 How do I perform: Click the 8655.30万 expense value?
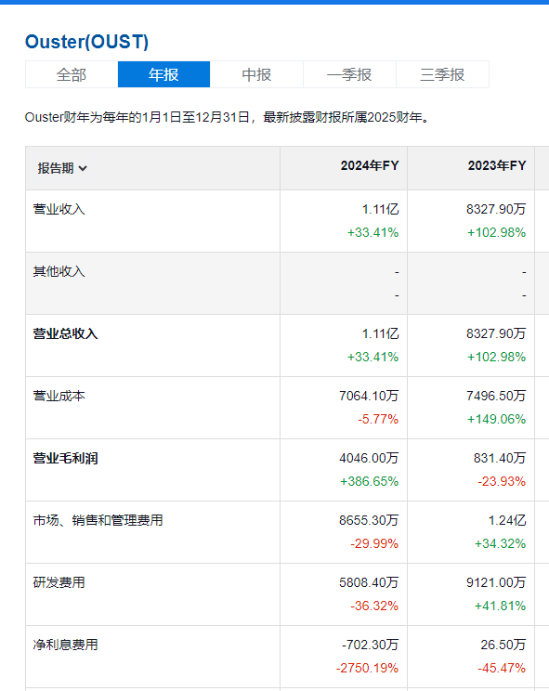[369, 520]
